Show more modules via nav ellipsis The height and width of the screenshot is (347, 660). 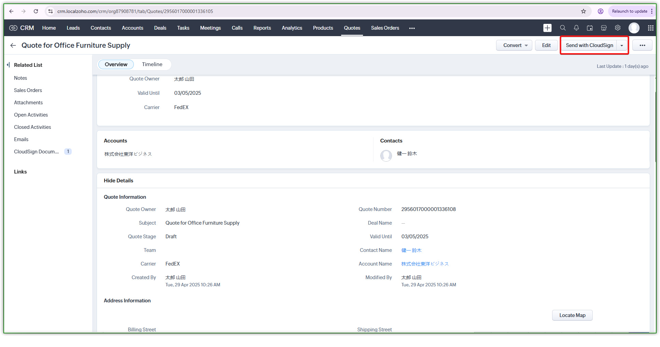click(412, 28)
